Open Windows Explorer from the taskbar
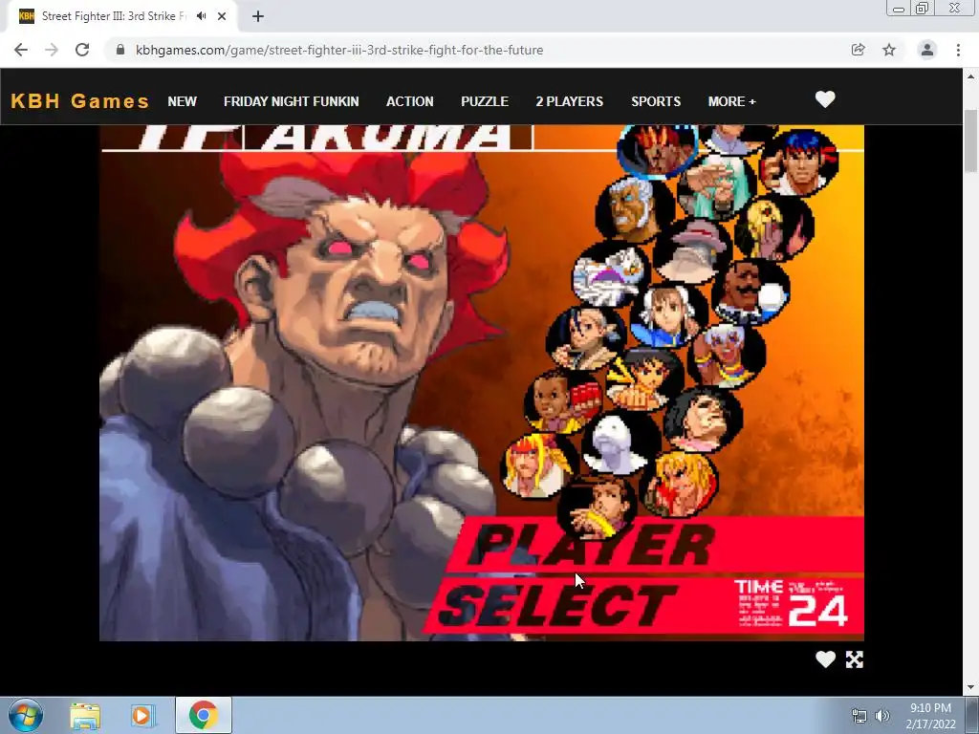Screen dimensions: 979x734 (85, 716)
